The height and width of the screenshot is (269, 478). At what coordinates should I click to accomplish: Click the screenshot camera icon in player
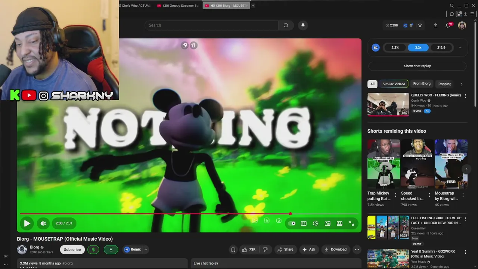[279, 221]
